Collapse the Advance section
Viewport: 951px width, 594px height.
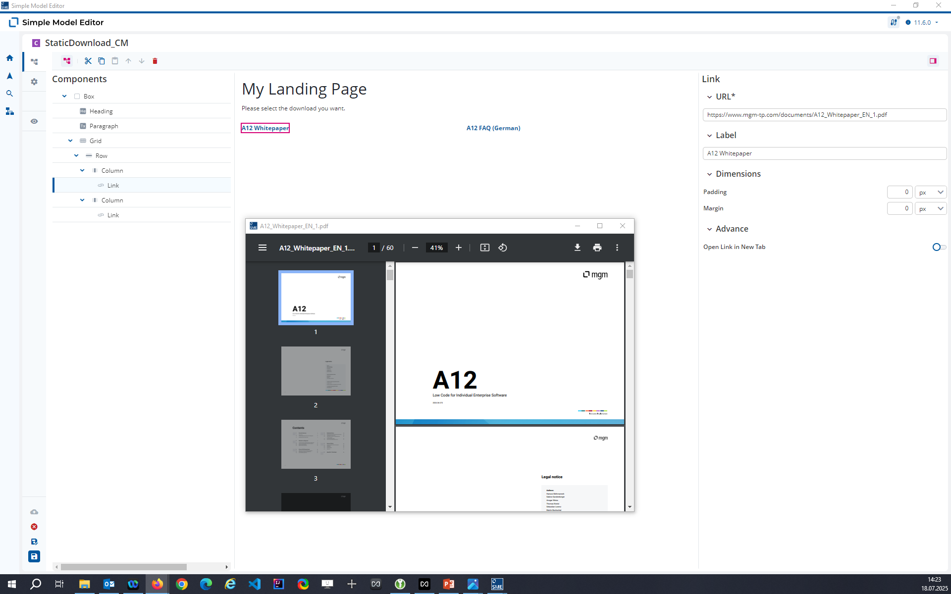pos(709,229)
